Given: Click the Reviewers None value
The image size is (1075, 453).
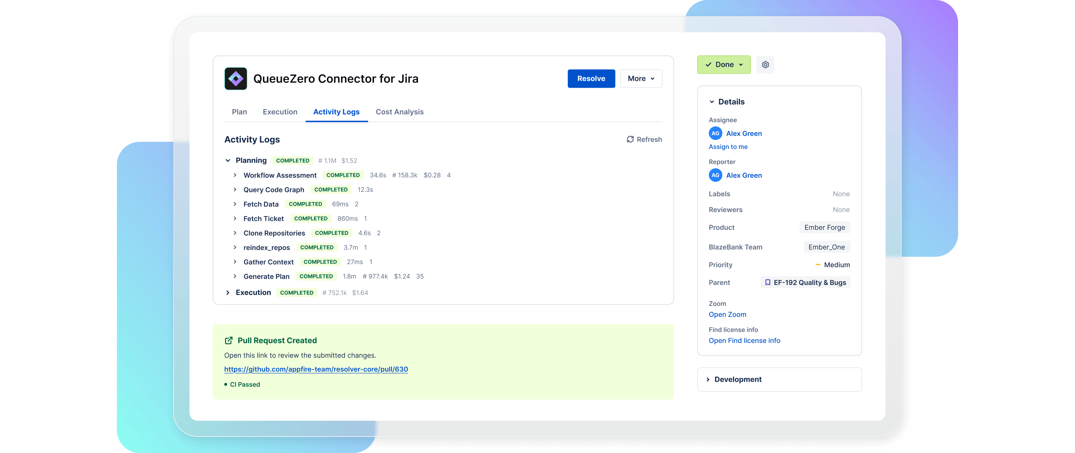Looking at the screenshot, I should (x=841, y=210).
